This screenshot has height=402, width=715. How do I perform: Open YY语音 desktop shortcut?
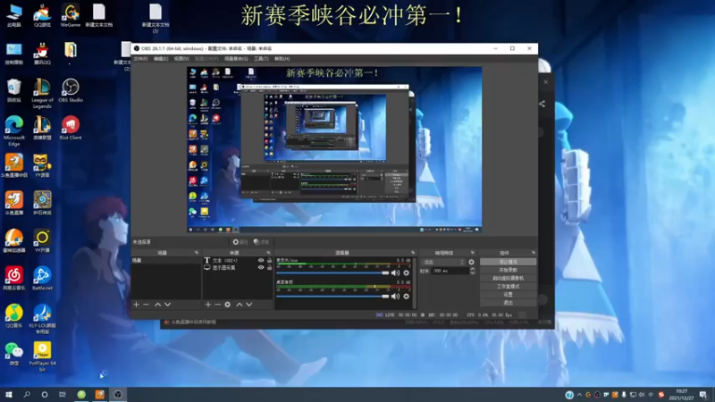click(42, 165)
